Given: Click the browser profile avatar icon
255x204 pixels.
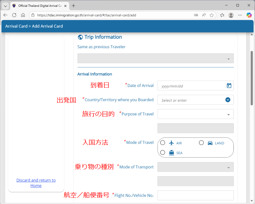Looking at the screenshot, I should pos(231,15).
